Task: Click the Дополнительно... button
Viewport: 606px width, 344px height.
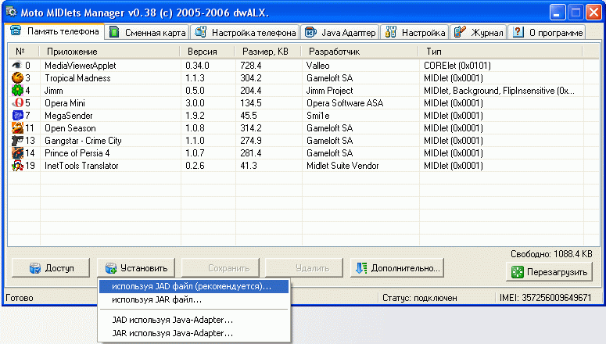Action: (397, 268)
